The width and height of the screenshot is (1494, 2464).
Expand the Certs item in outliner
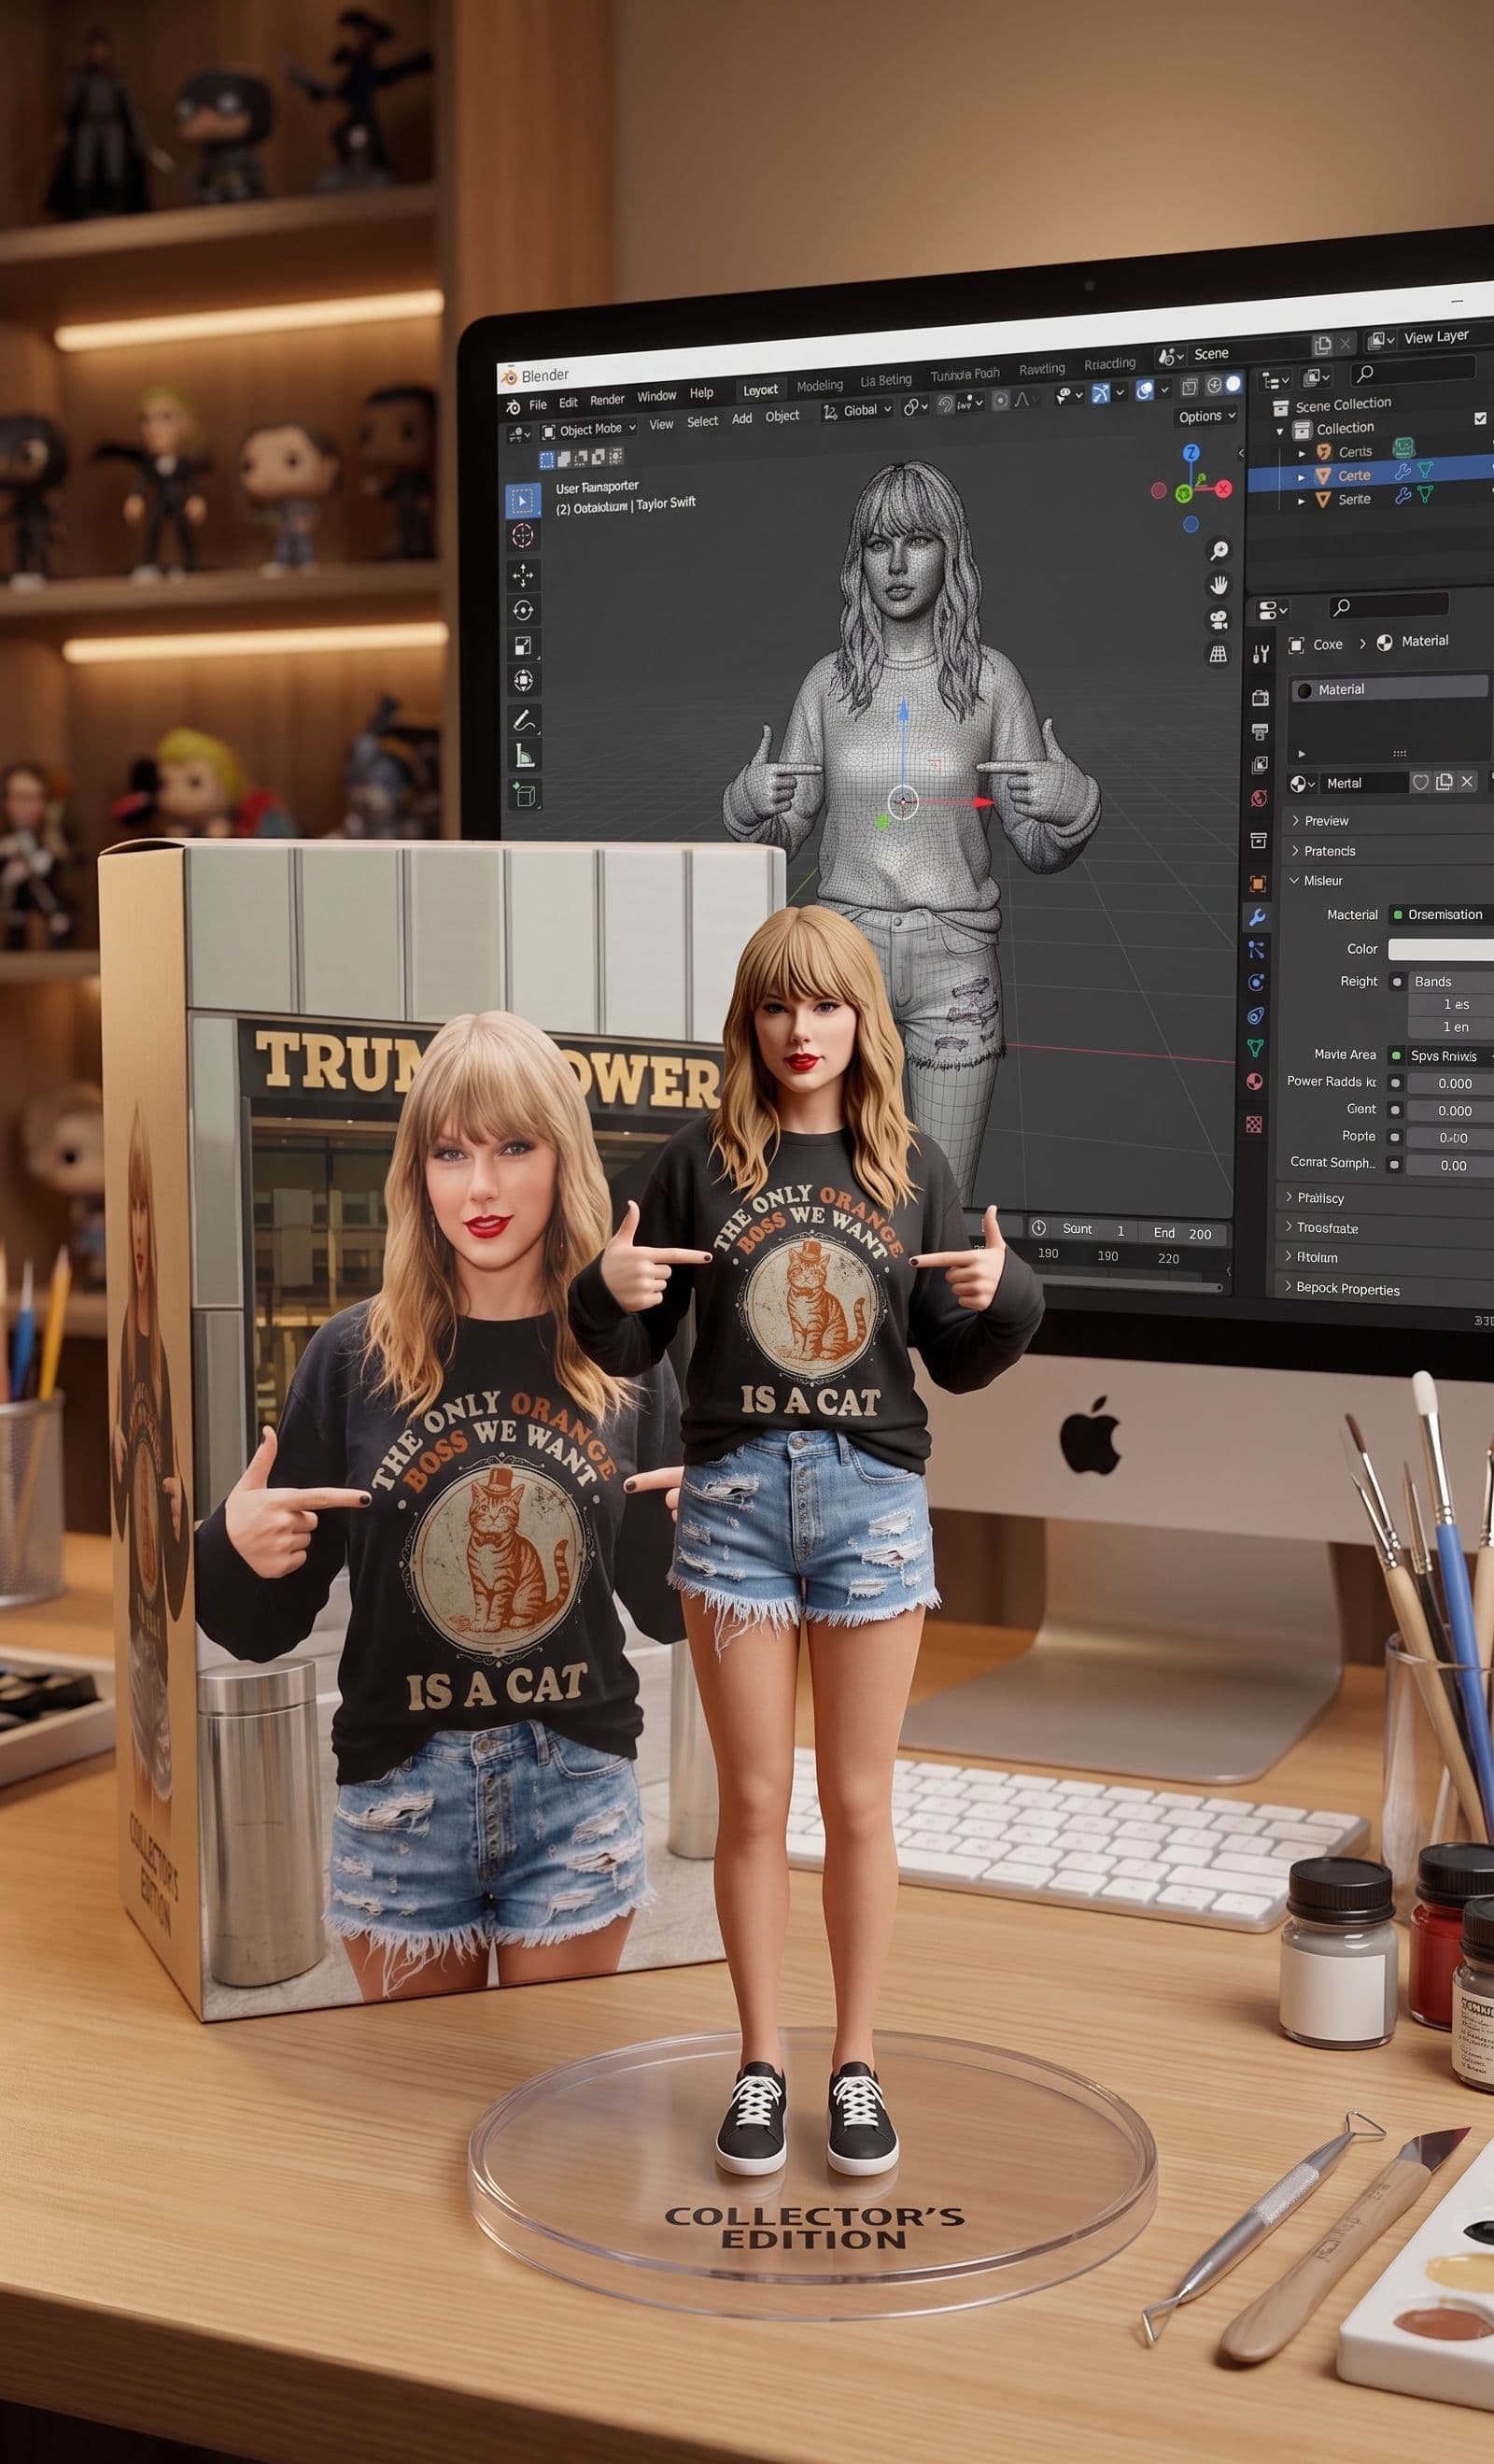pos(1301,453)
